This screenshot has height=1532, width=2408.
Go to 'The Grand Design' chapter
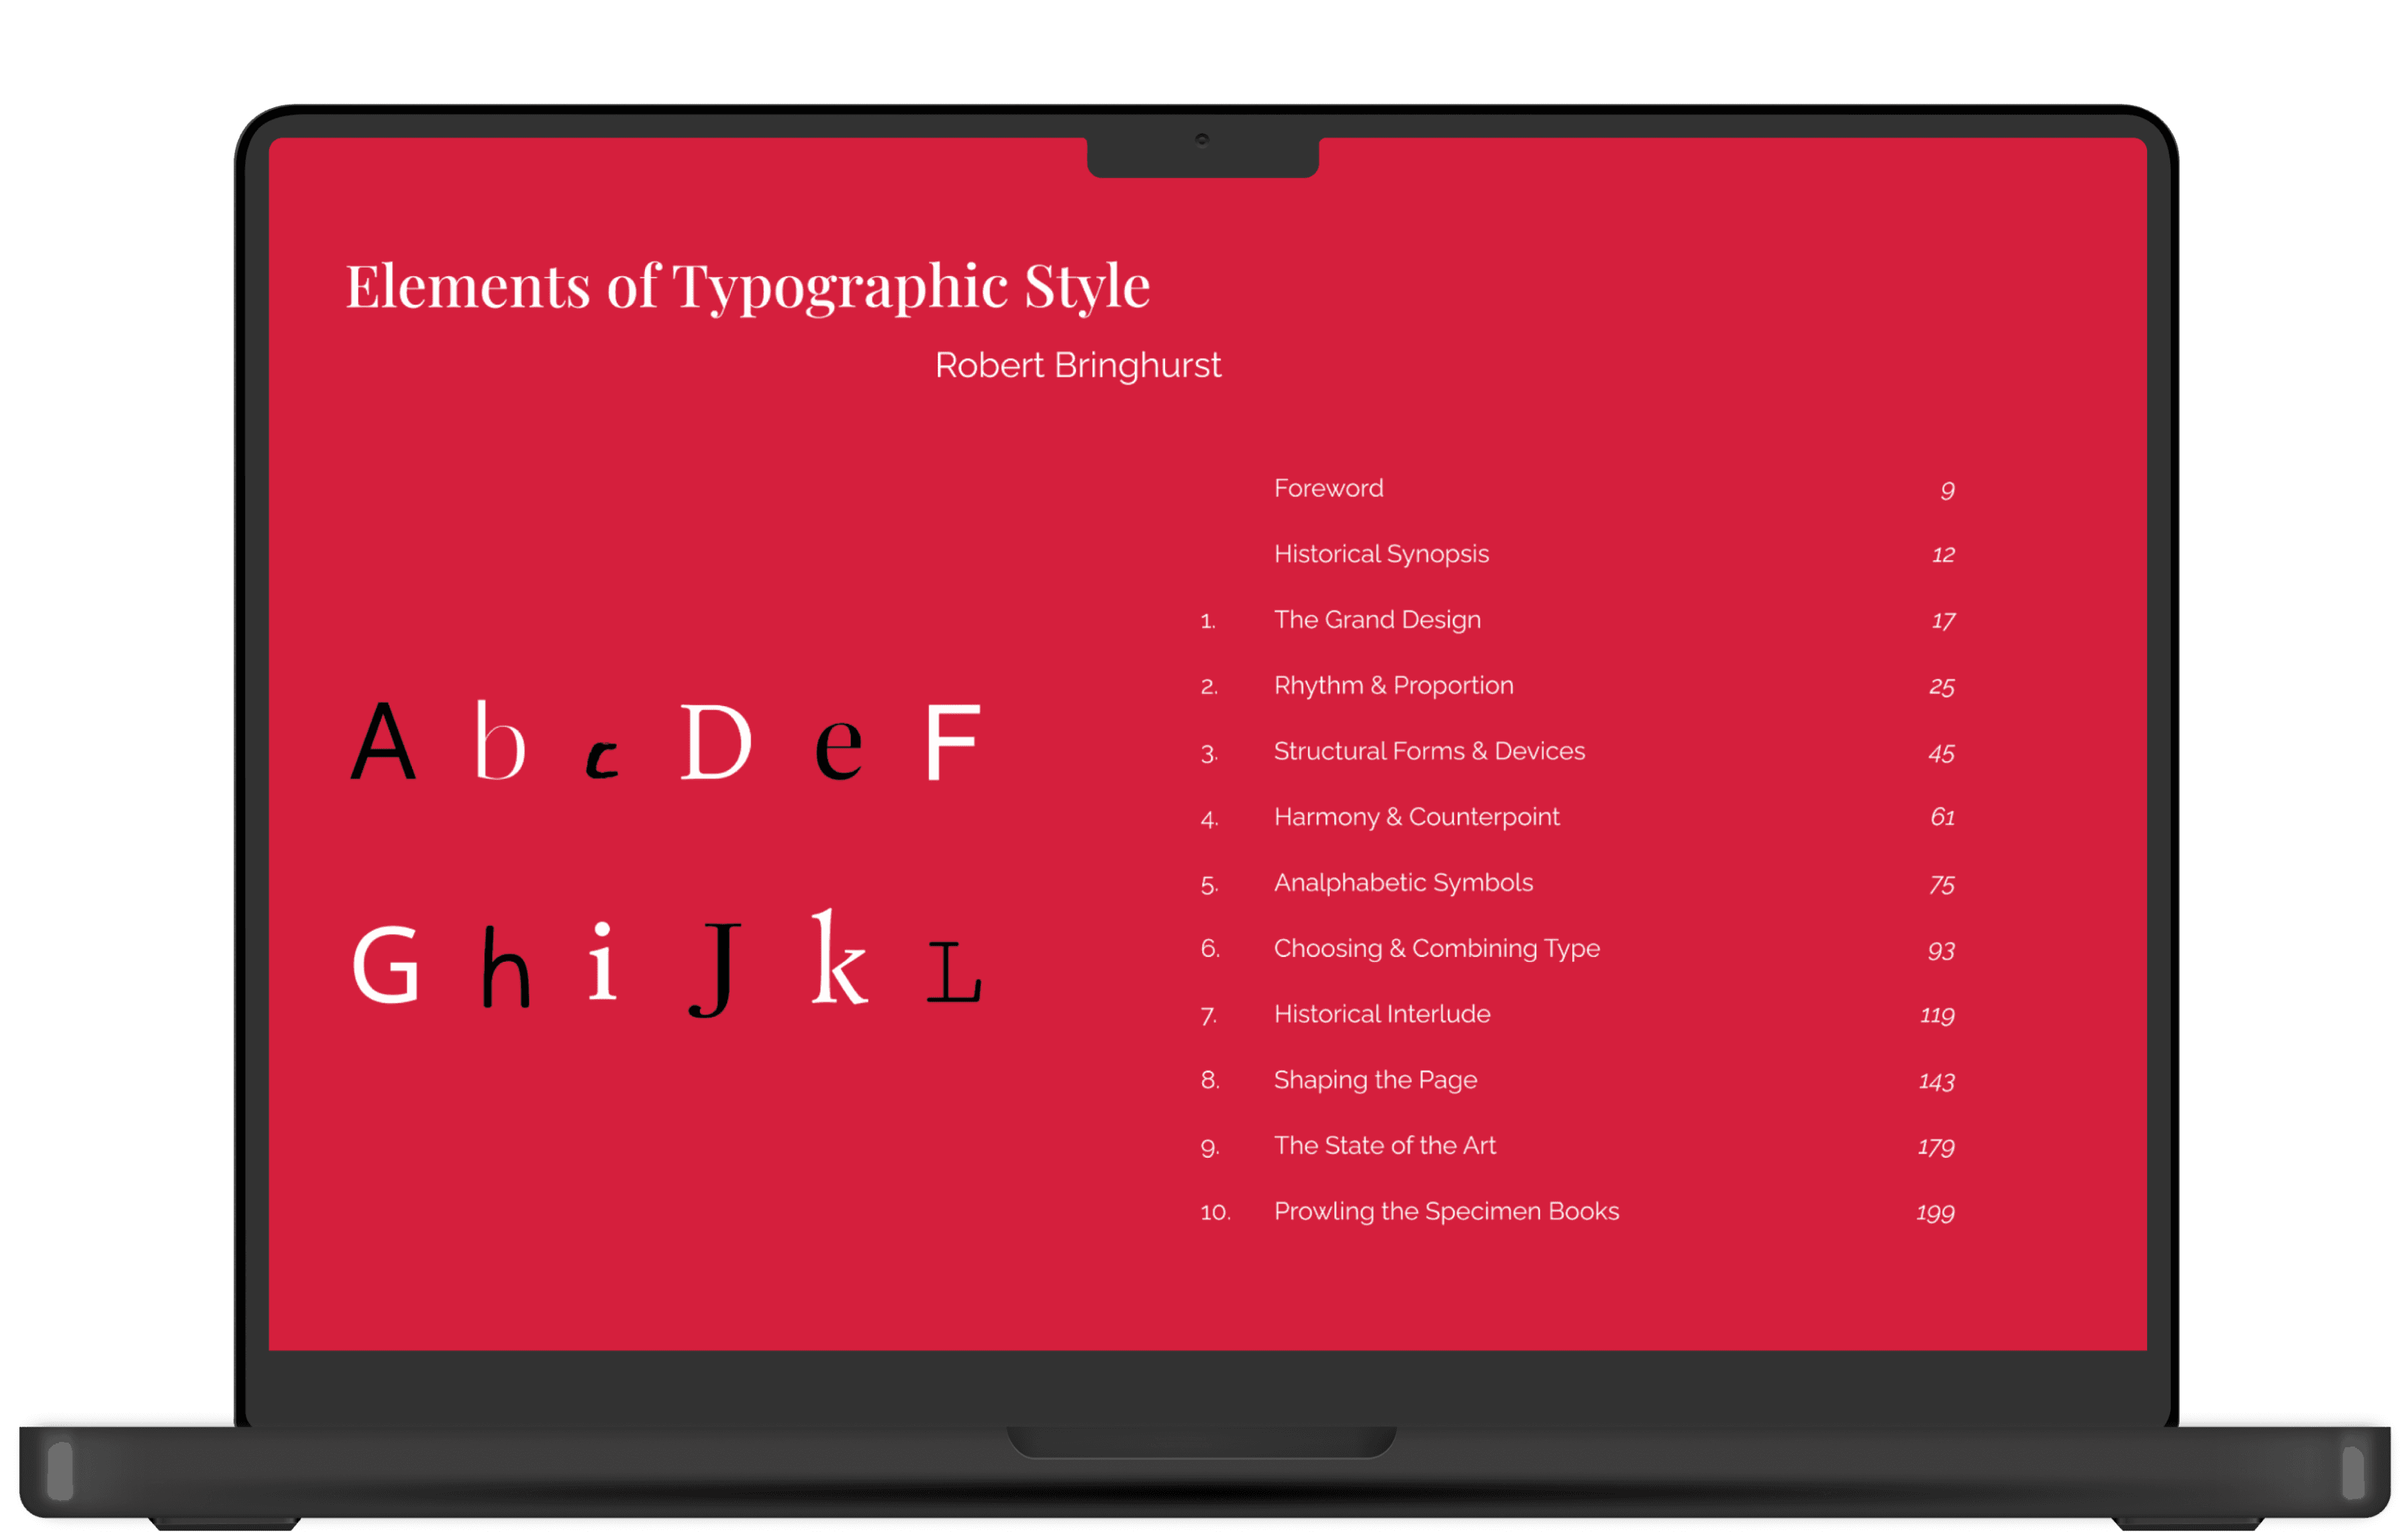point(1377,620)
